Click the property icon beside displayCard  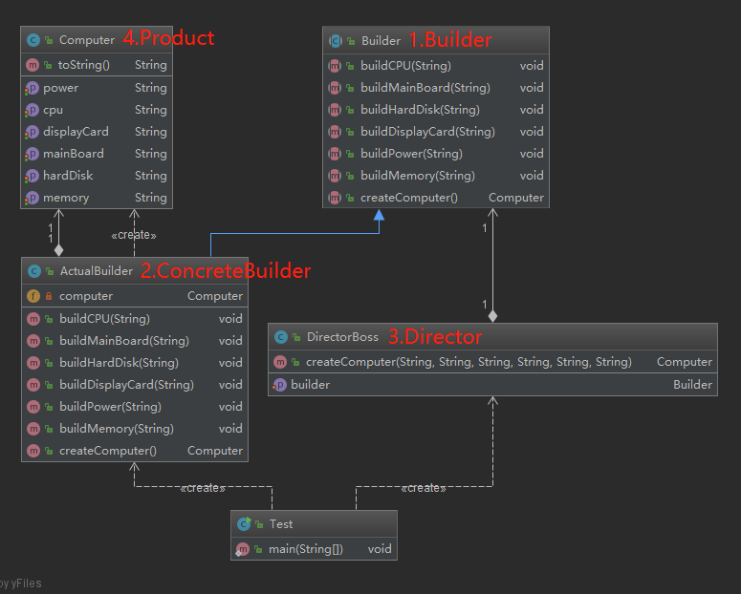coord(32,132)
